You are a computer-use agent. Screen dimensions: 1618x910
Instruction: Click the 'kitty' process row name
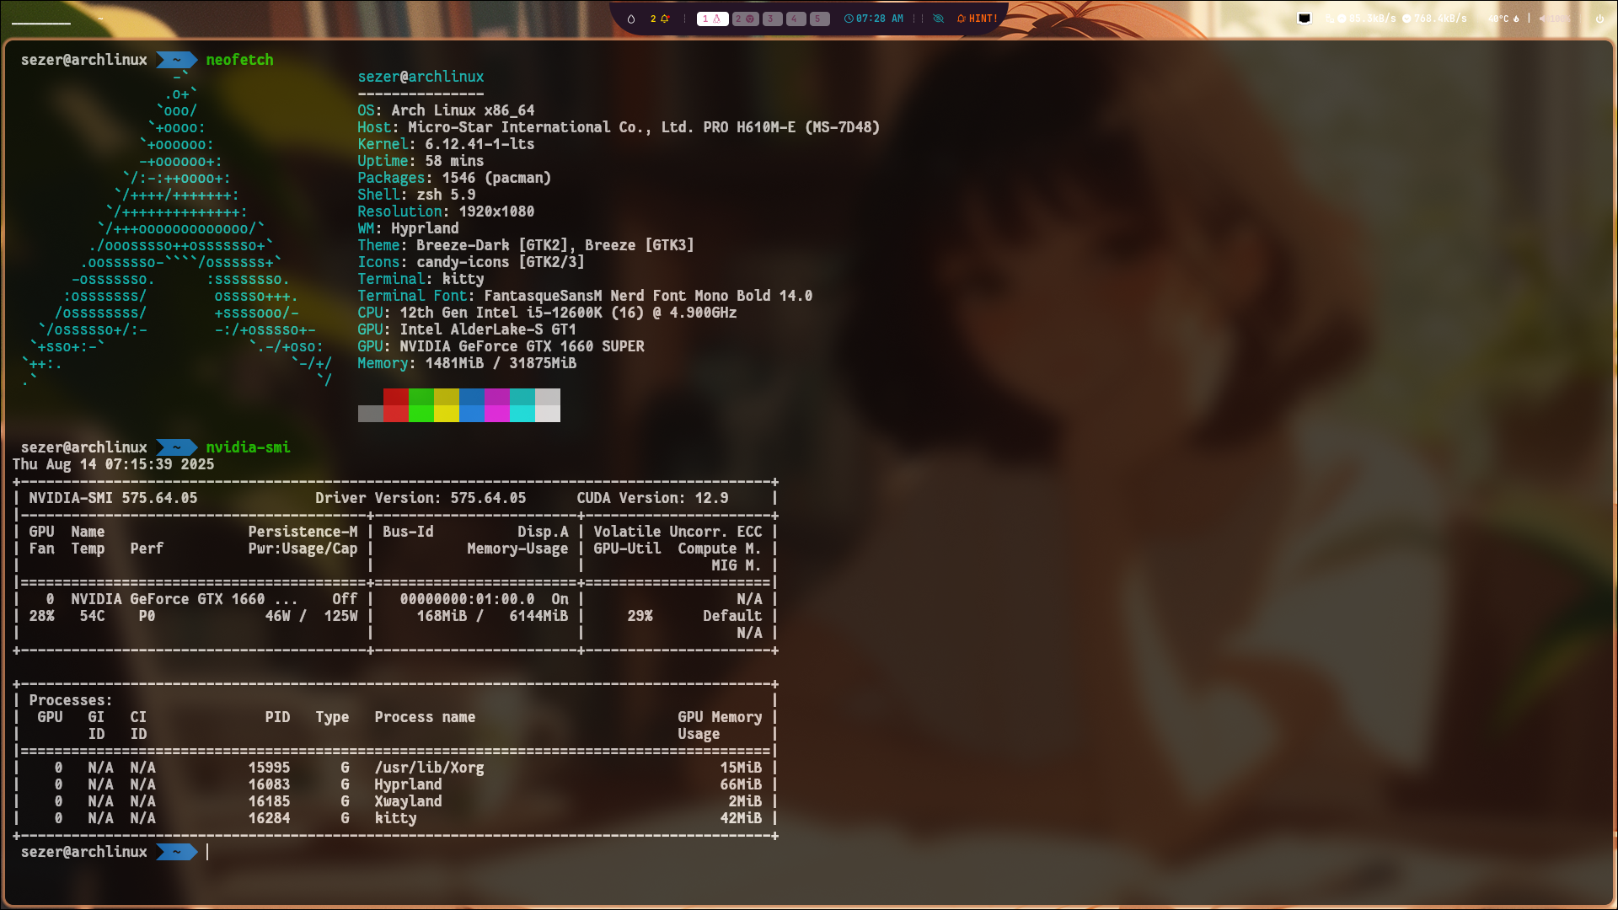coord(395,818)
